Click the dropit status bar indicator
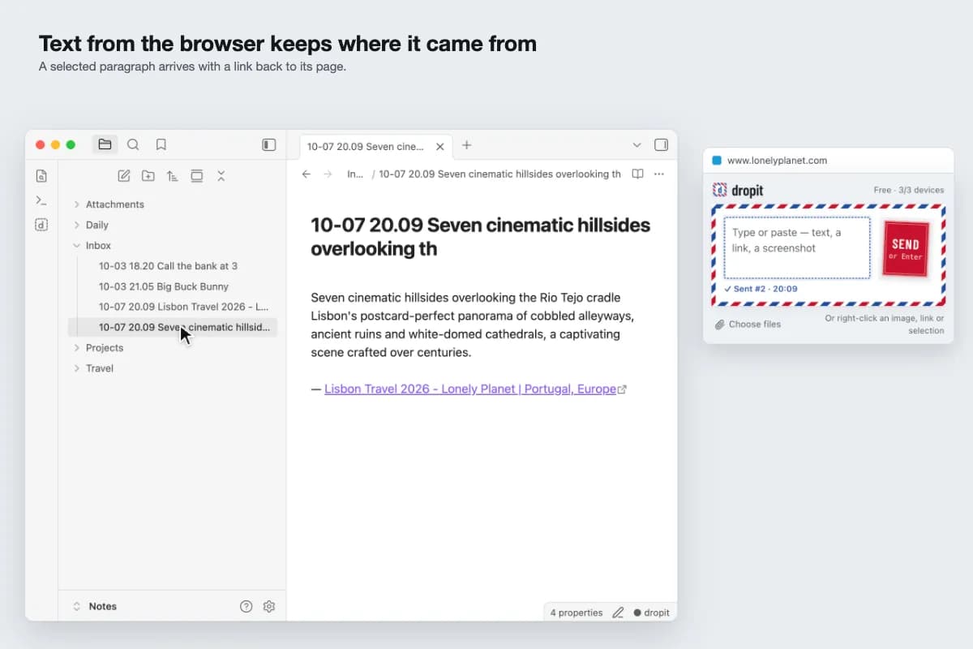 coord(652,612)
